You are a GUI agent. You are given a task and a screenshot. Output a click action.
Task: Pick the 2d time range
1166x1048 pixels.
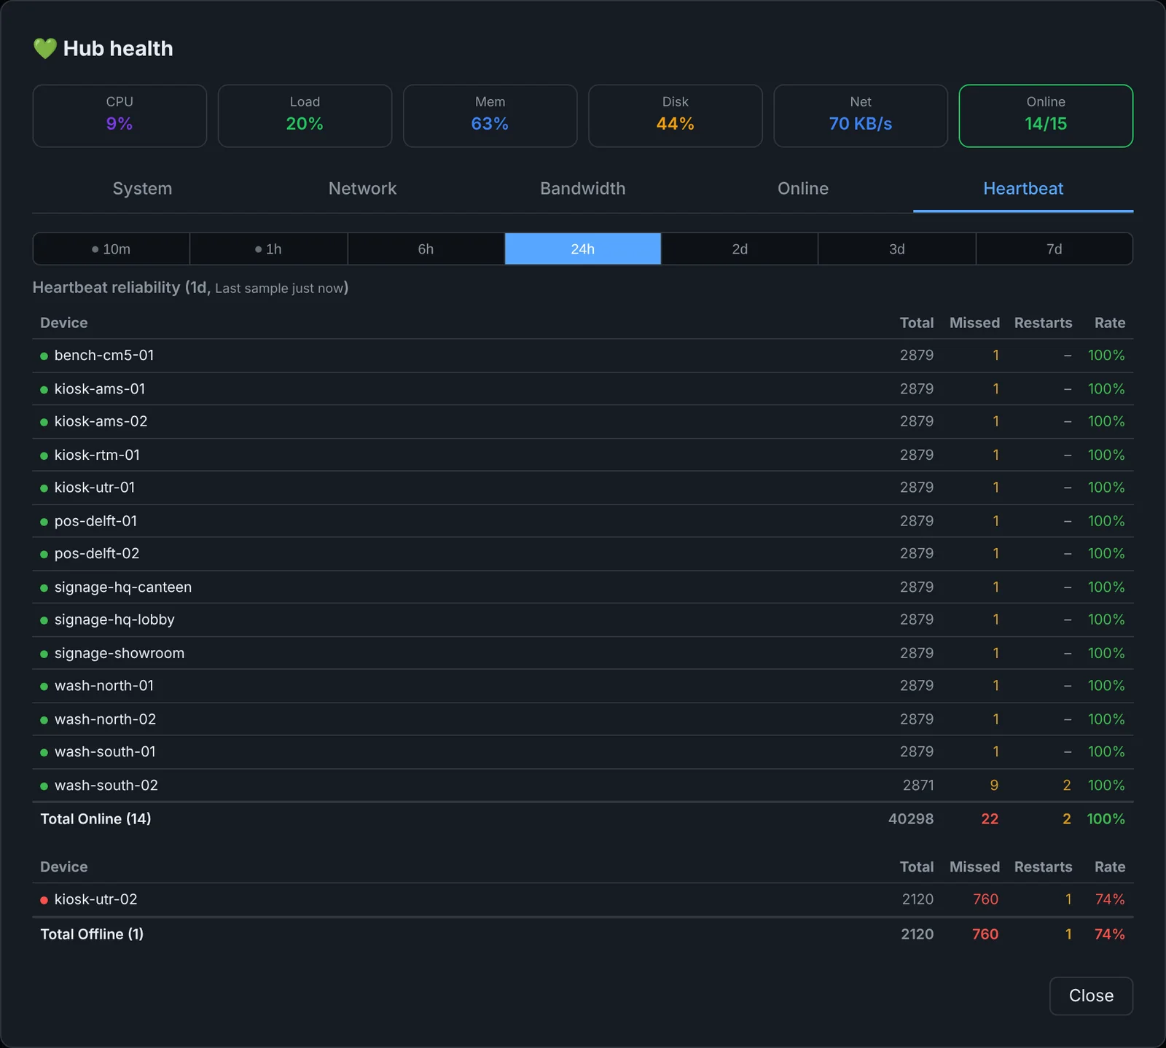(740, 249)
